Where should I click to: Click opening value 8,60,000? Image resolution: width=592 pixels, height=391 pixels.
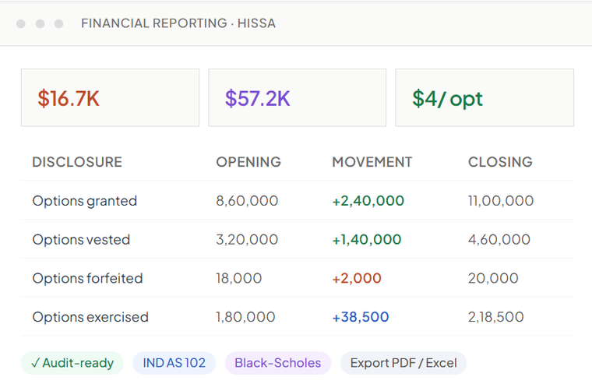click(x=247, y=201)
